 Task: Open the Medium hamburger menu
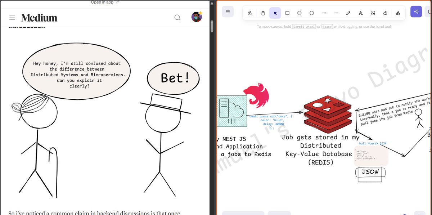tap(12, 18)
